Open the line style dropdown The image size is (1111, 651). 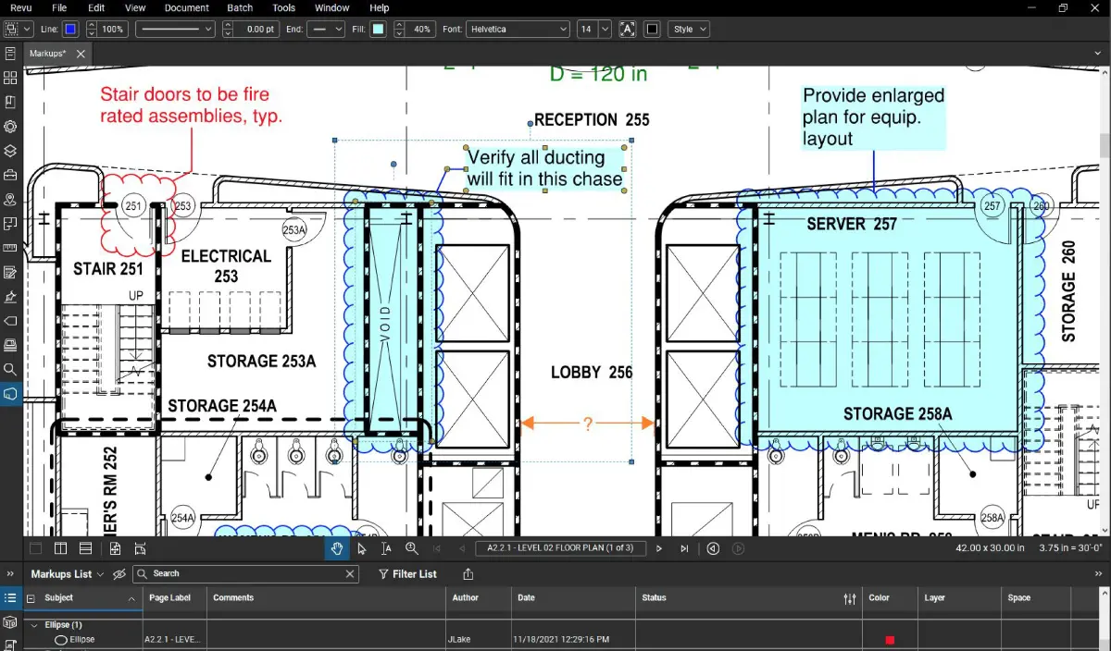pos(175,30)
